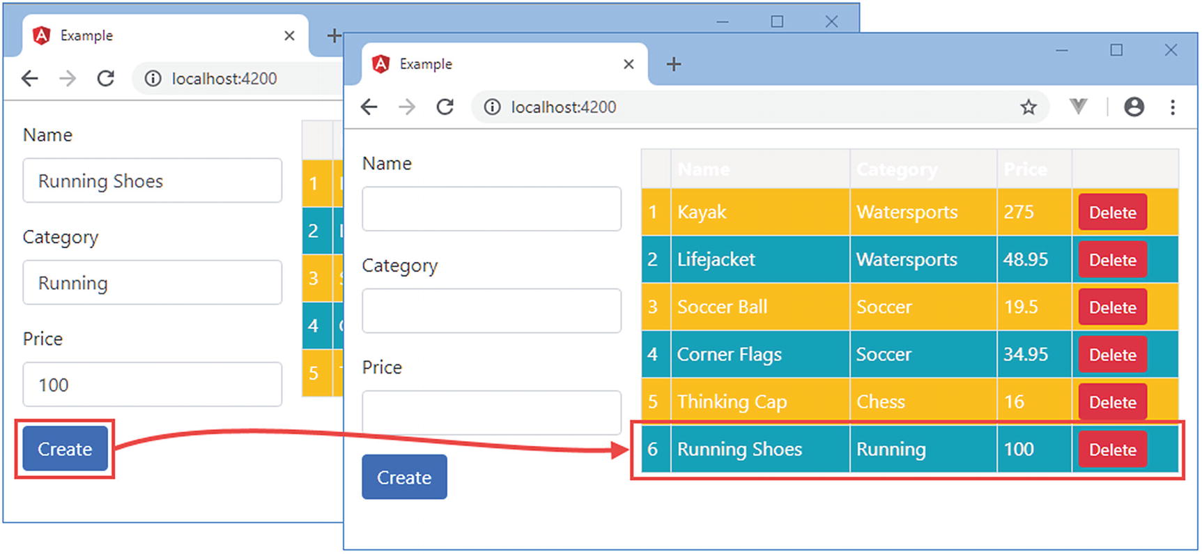Click the forward arrow in the front window
Viewport: 1202px width, 554px height.
click(x=407, y=107)
